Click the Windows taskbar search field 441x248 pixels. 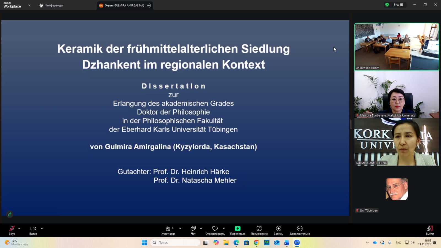coord(176,242)
